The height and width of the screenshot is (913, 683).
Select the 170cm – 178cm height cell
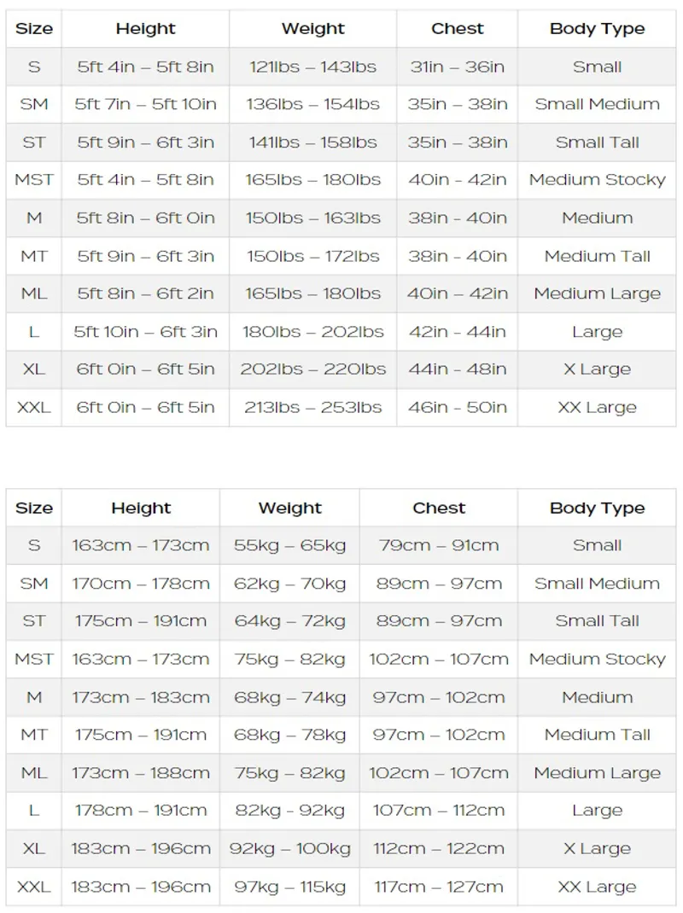(141, 584)
